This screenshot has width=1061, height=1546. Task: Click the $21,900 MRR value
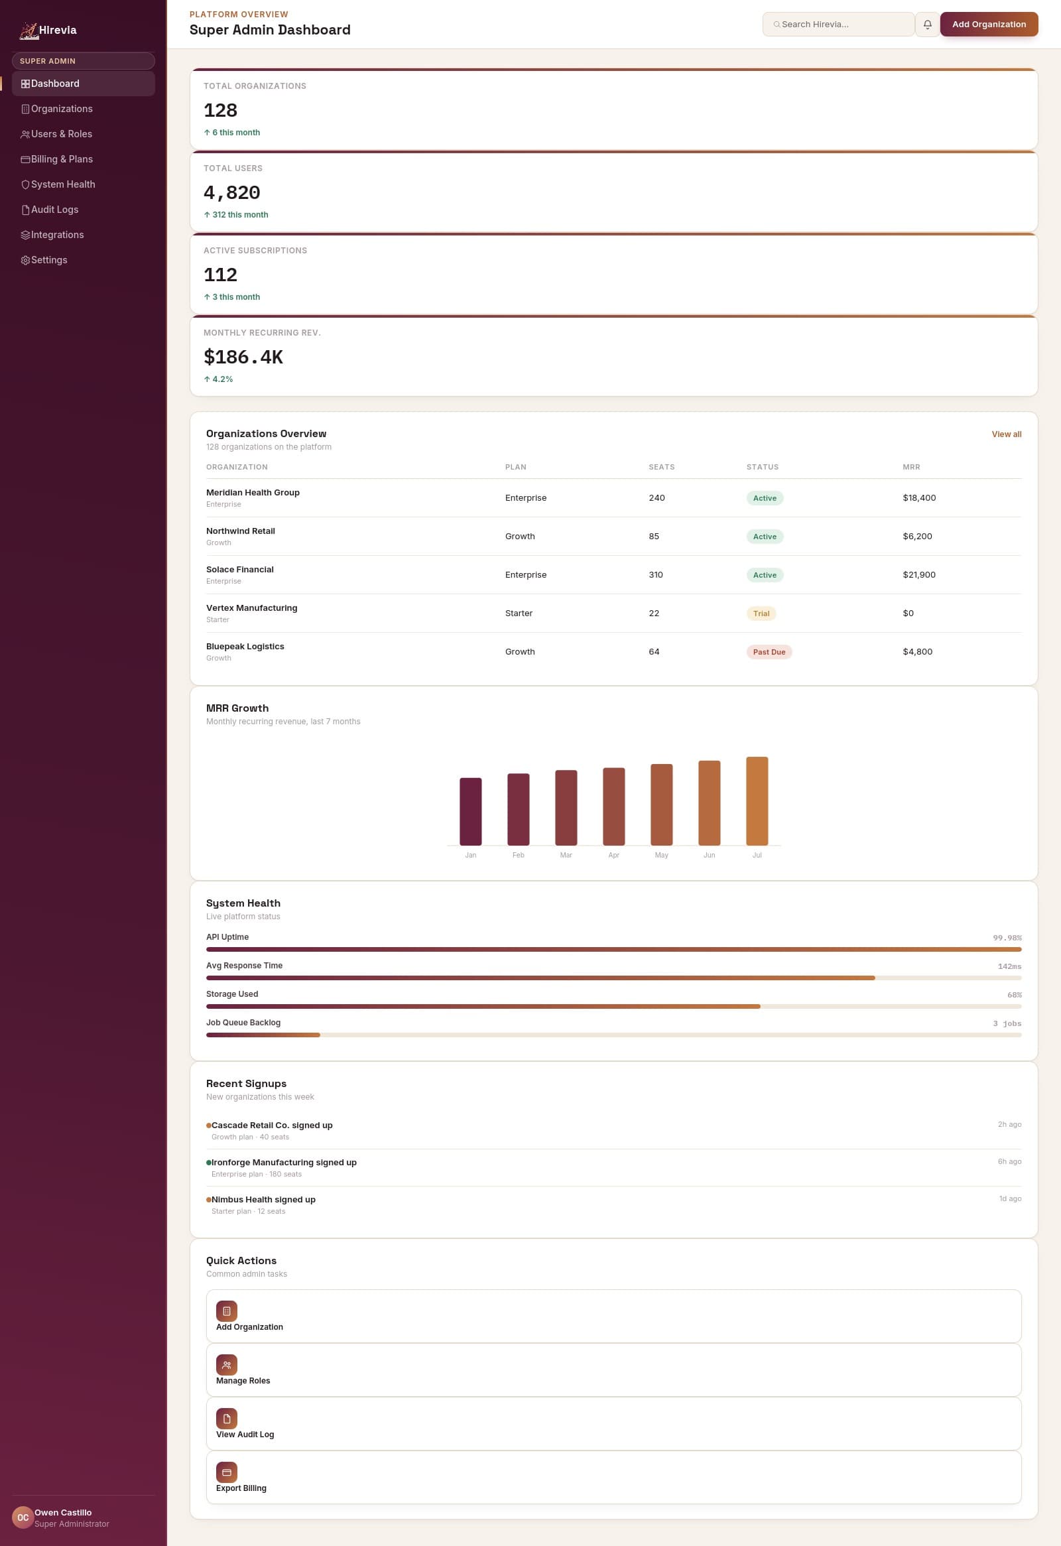click(918, 576)
